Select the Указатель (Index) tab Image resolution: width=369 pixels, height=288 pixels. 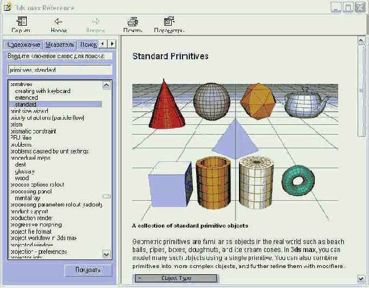pyautogui.click(x=60, y=44)
